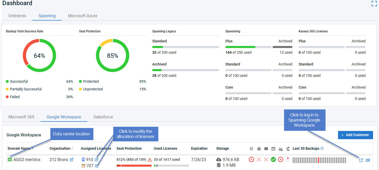Click the 164 of 250 used text
Viewport: 379px width, 170px height.
click(x=238, y=52)
